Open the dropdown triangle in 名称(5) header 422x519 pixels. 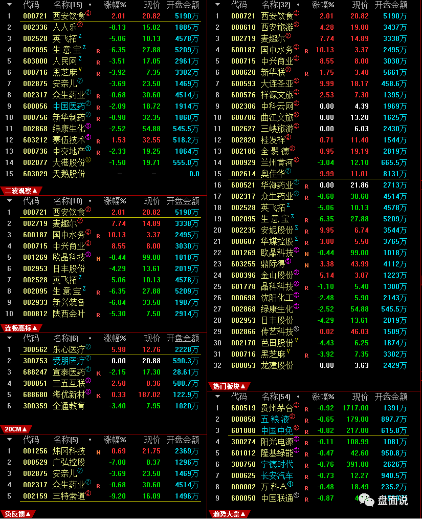point(9,440)
